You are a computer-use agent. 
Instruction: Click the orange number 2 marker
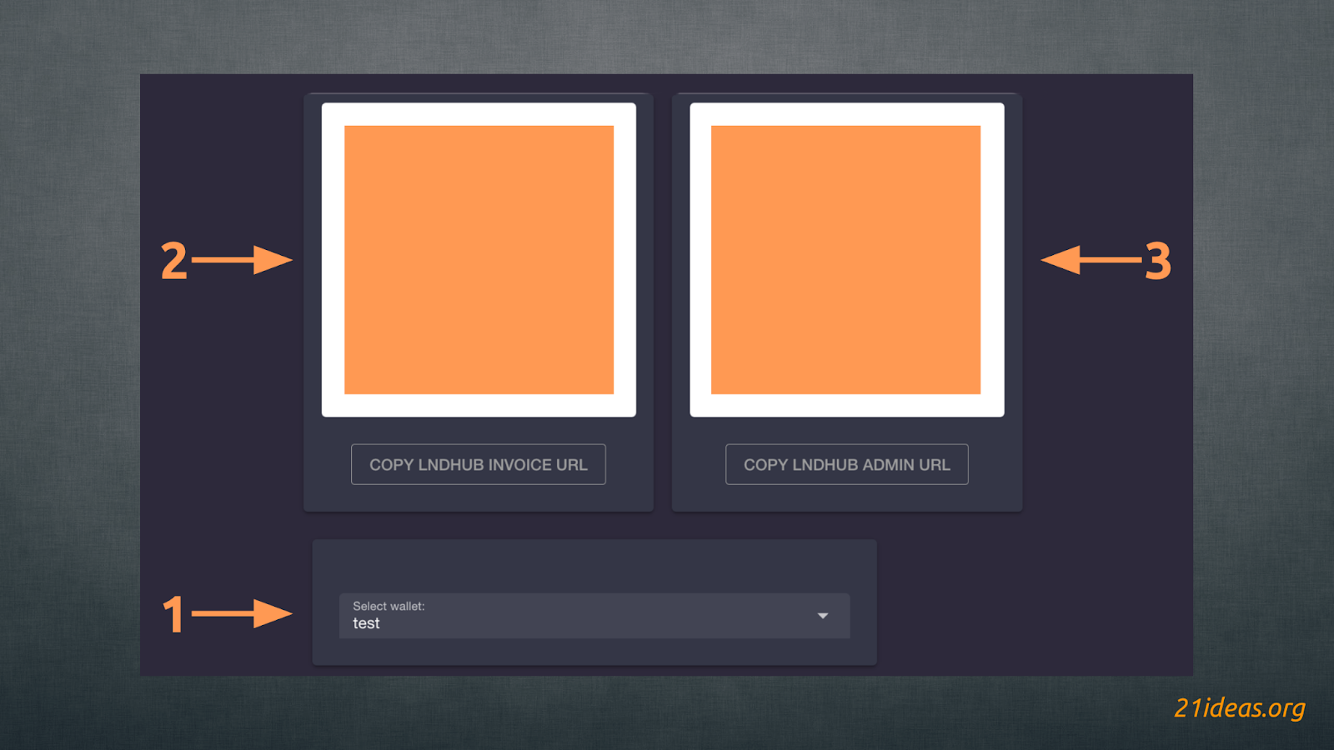pos(173,261)
